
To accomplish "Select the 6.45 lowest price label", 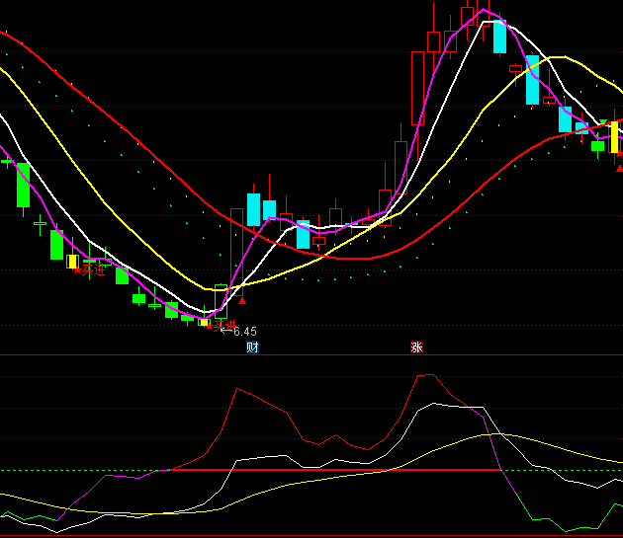I will point(238,332).
